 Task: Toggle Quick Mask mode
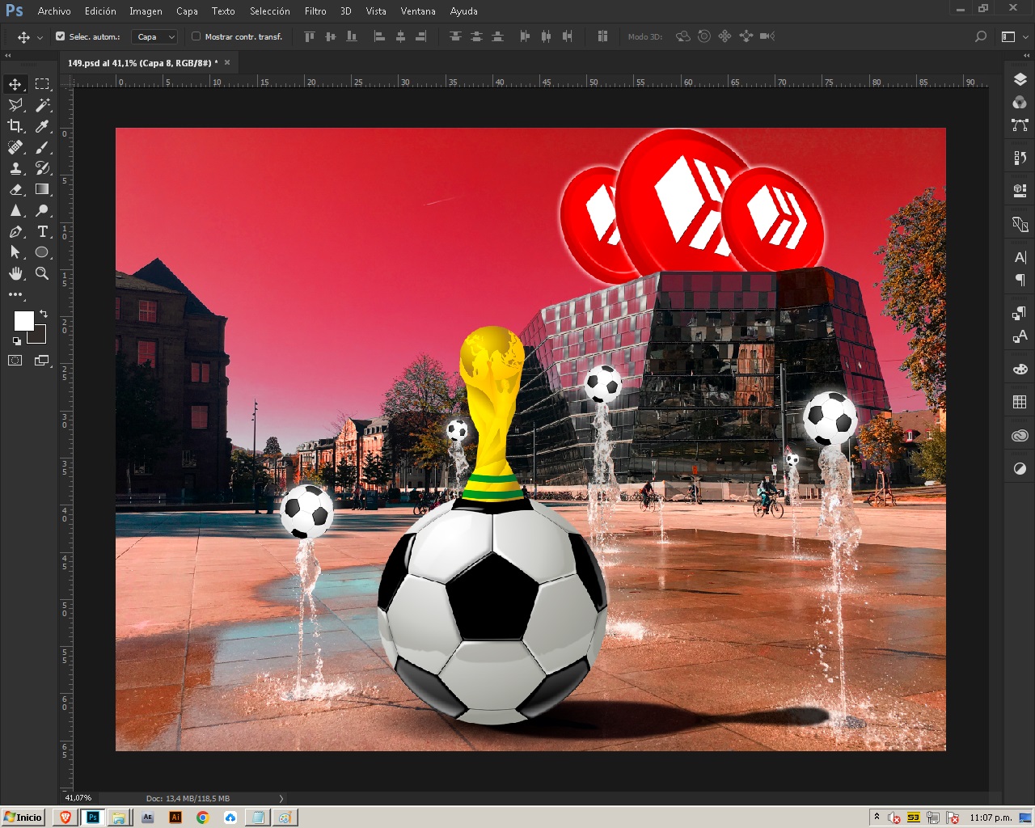click(15, 361)
